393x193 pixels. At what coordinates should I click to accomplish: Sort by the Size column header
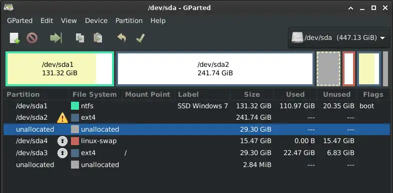tap(252, 94)
